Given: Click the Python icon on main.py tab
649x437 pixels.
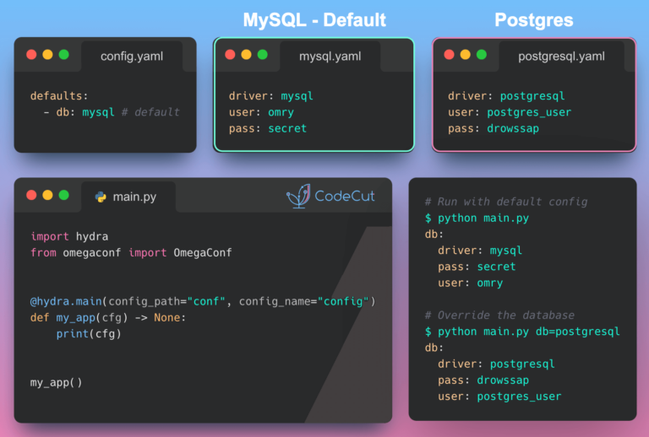Looking at the screenshot, I should (x=101, y=197).
